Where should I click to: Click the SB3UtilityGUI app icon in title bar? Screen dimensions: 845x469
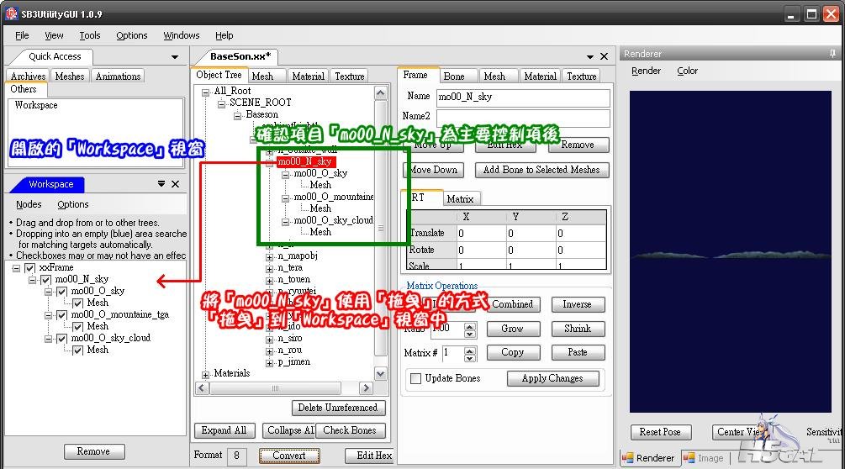pos(12,13)
